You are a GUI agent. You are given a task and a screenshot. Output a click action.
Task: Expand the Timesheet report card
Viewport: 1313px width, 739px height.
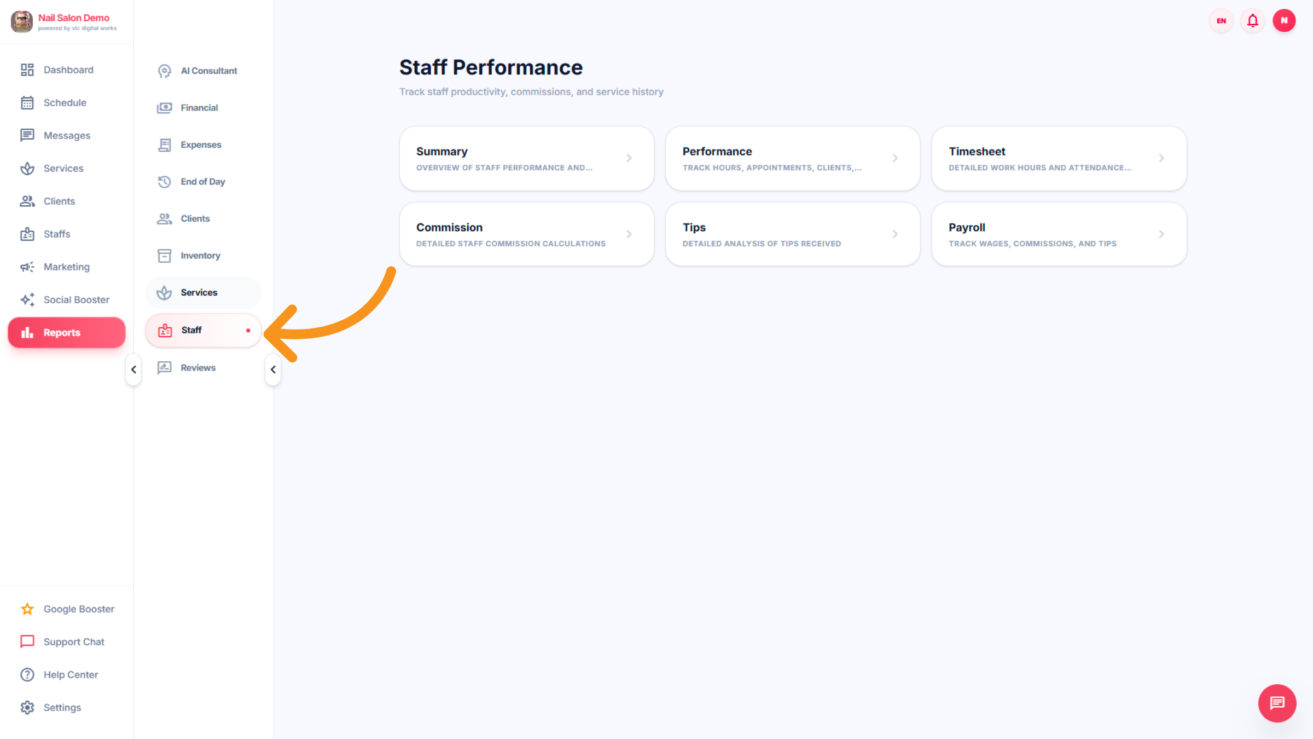coord(1058,158)
